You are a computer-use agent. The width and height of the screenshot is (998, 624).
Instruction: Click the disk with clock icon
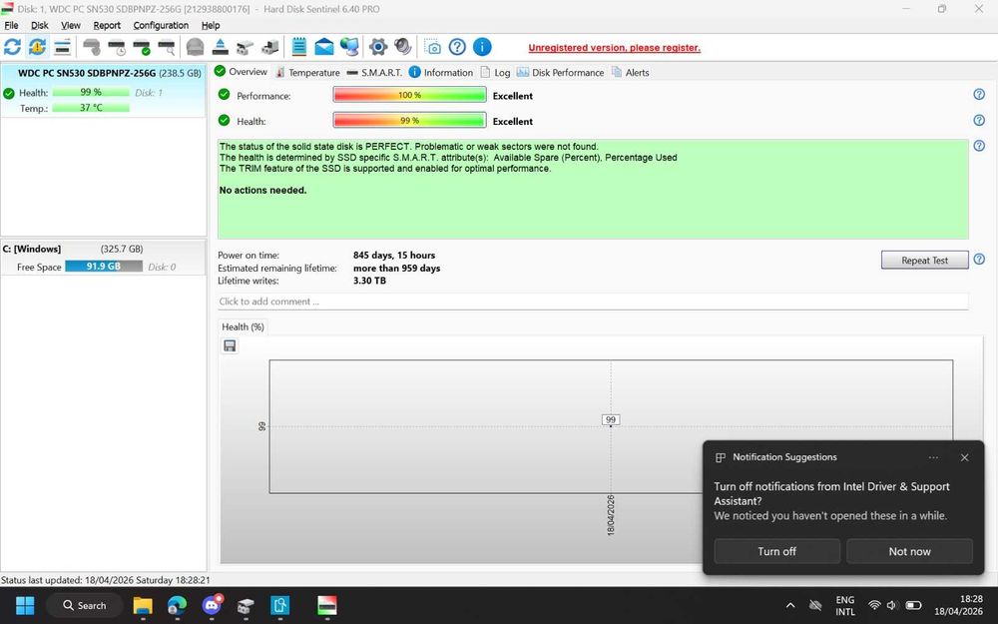point(117,47)
